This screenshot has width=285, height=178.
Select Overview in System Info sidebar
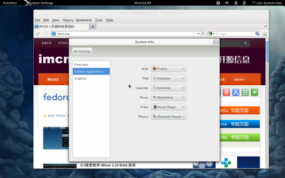(91, 65)
